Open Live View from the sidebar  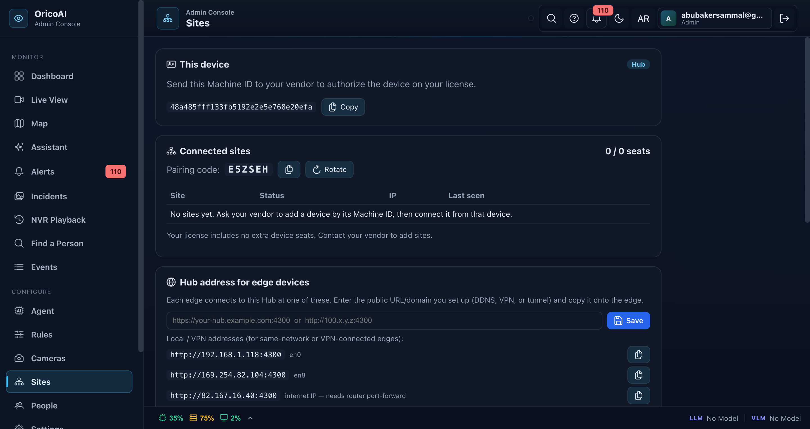coord(69,100)
